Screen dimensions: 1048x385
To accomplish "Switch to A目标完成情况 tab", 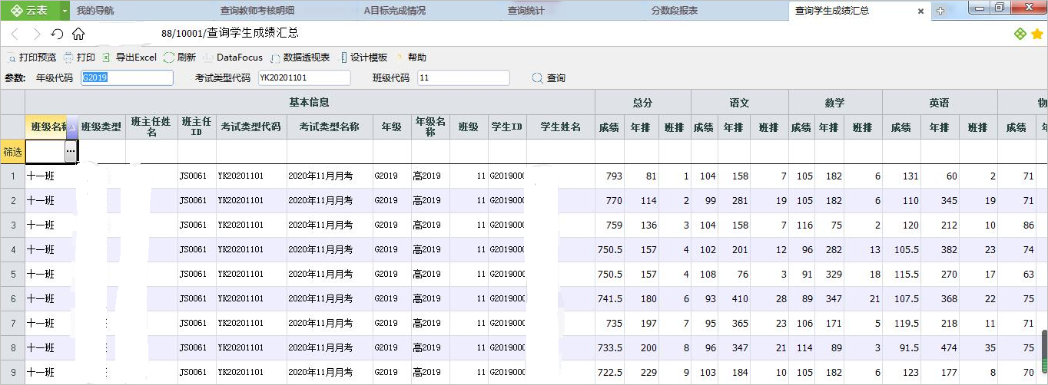I will click(394, 11).
